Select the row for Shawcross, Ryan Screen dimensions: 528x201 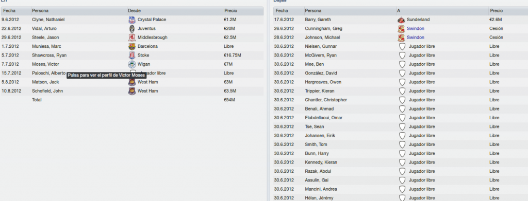pyautogui.click(x=132, y=56)
